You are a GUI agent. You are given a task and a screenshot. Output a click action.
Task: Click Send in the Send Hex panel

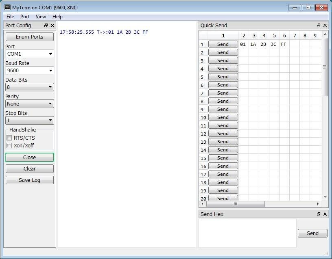[x=312, y=233]
